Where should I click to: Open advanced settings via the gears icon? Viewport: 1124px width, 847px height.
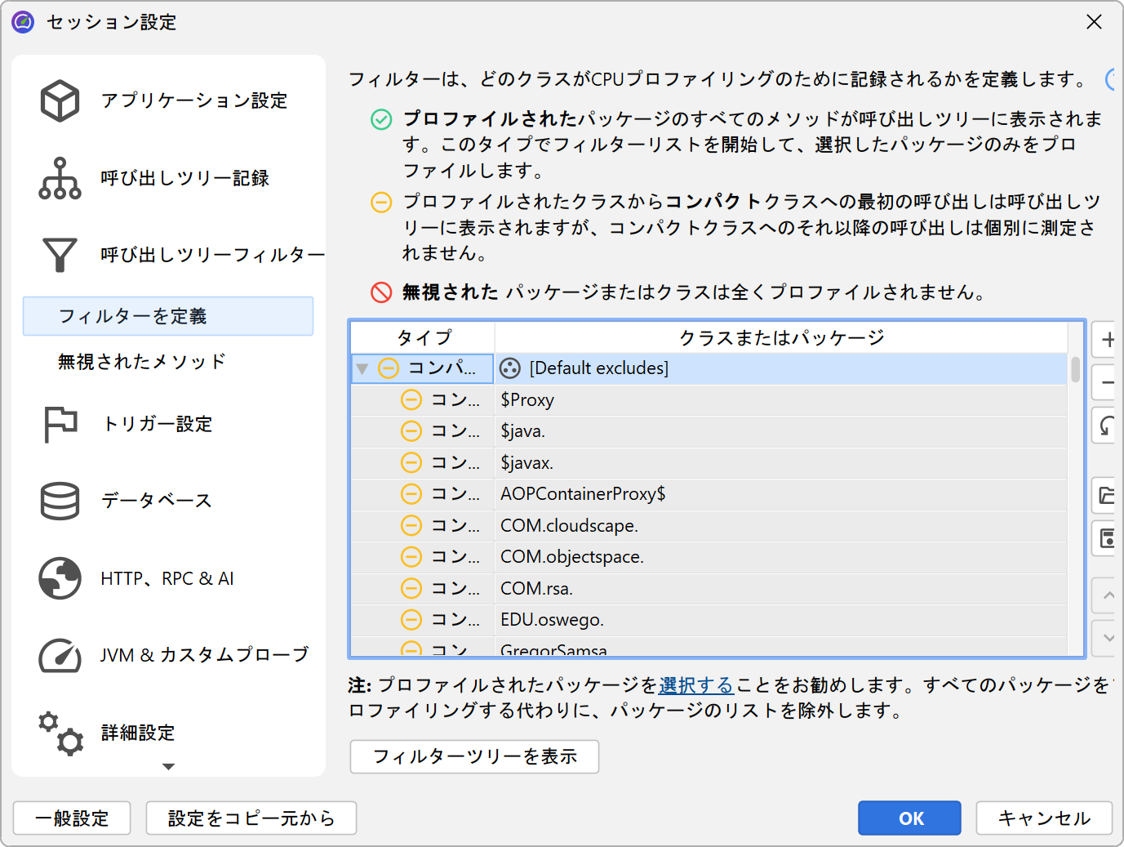pos(60,733)
